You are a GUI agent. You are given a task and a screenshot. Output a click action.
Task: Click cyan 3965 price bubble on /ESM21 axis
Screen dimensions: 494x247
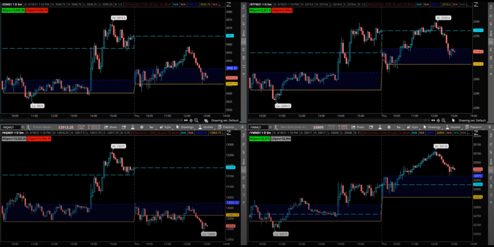230,36
